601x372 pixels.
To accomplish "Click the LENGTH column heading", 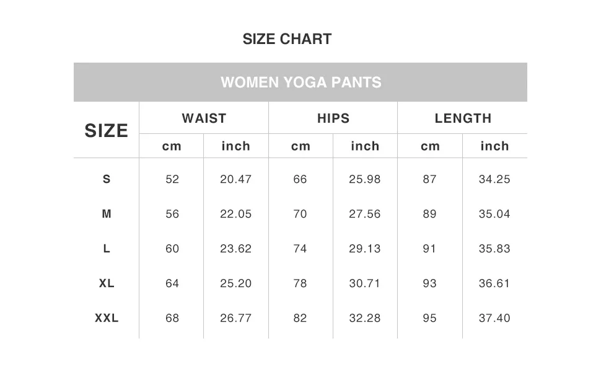I will click(463, 118).
